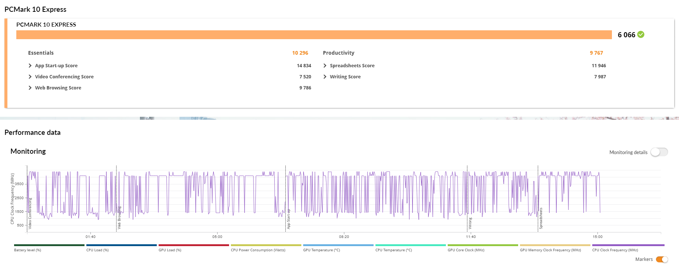Click the Productivity heading

[x=338, y=53]
